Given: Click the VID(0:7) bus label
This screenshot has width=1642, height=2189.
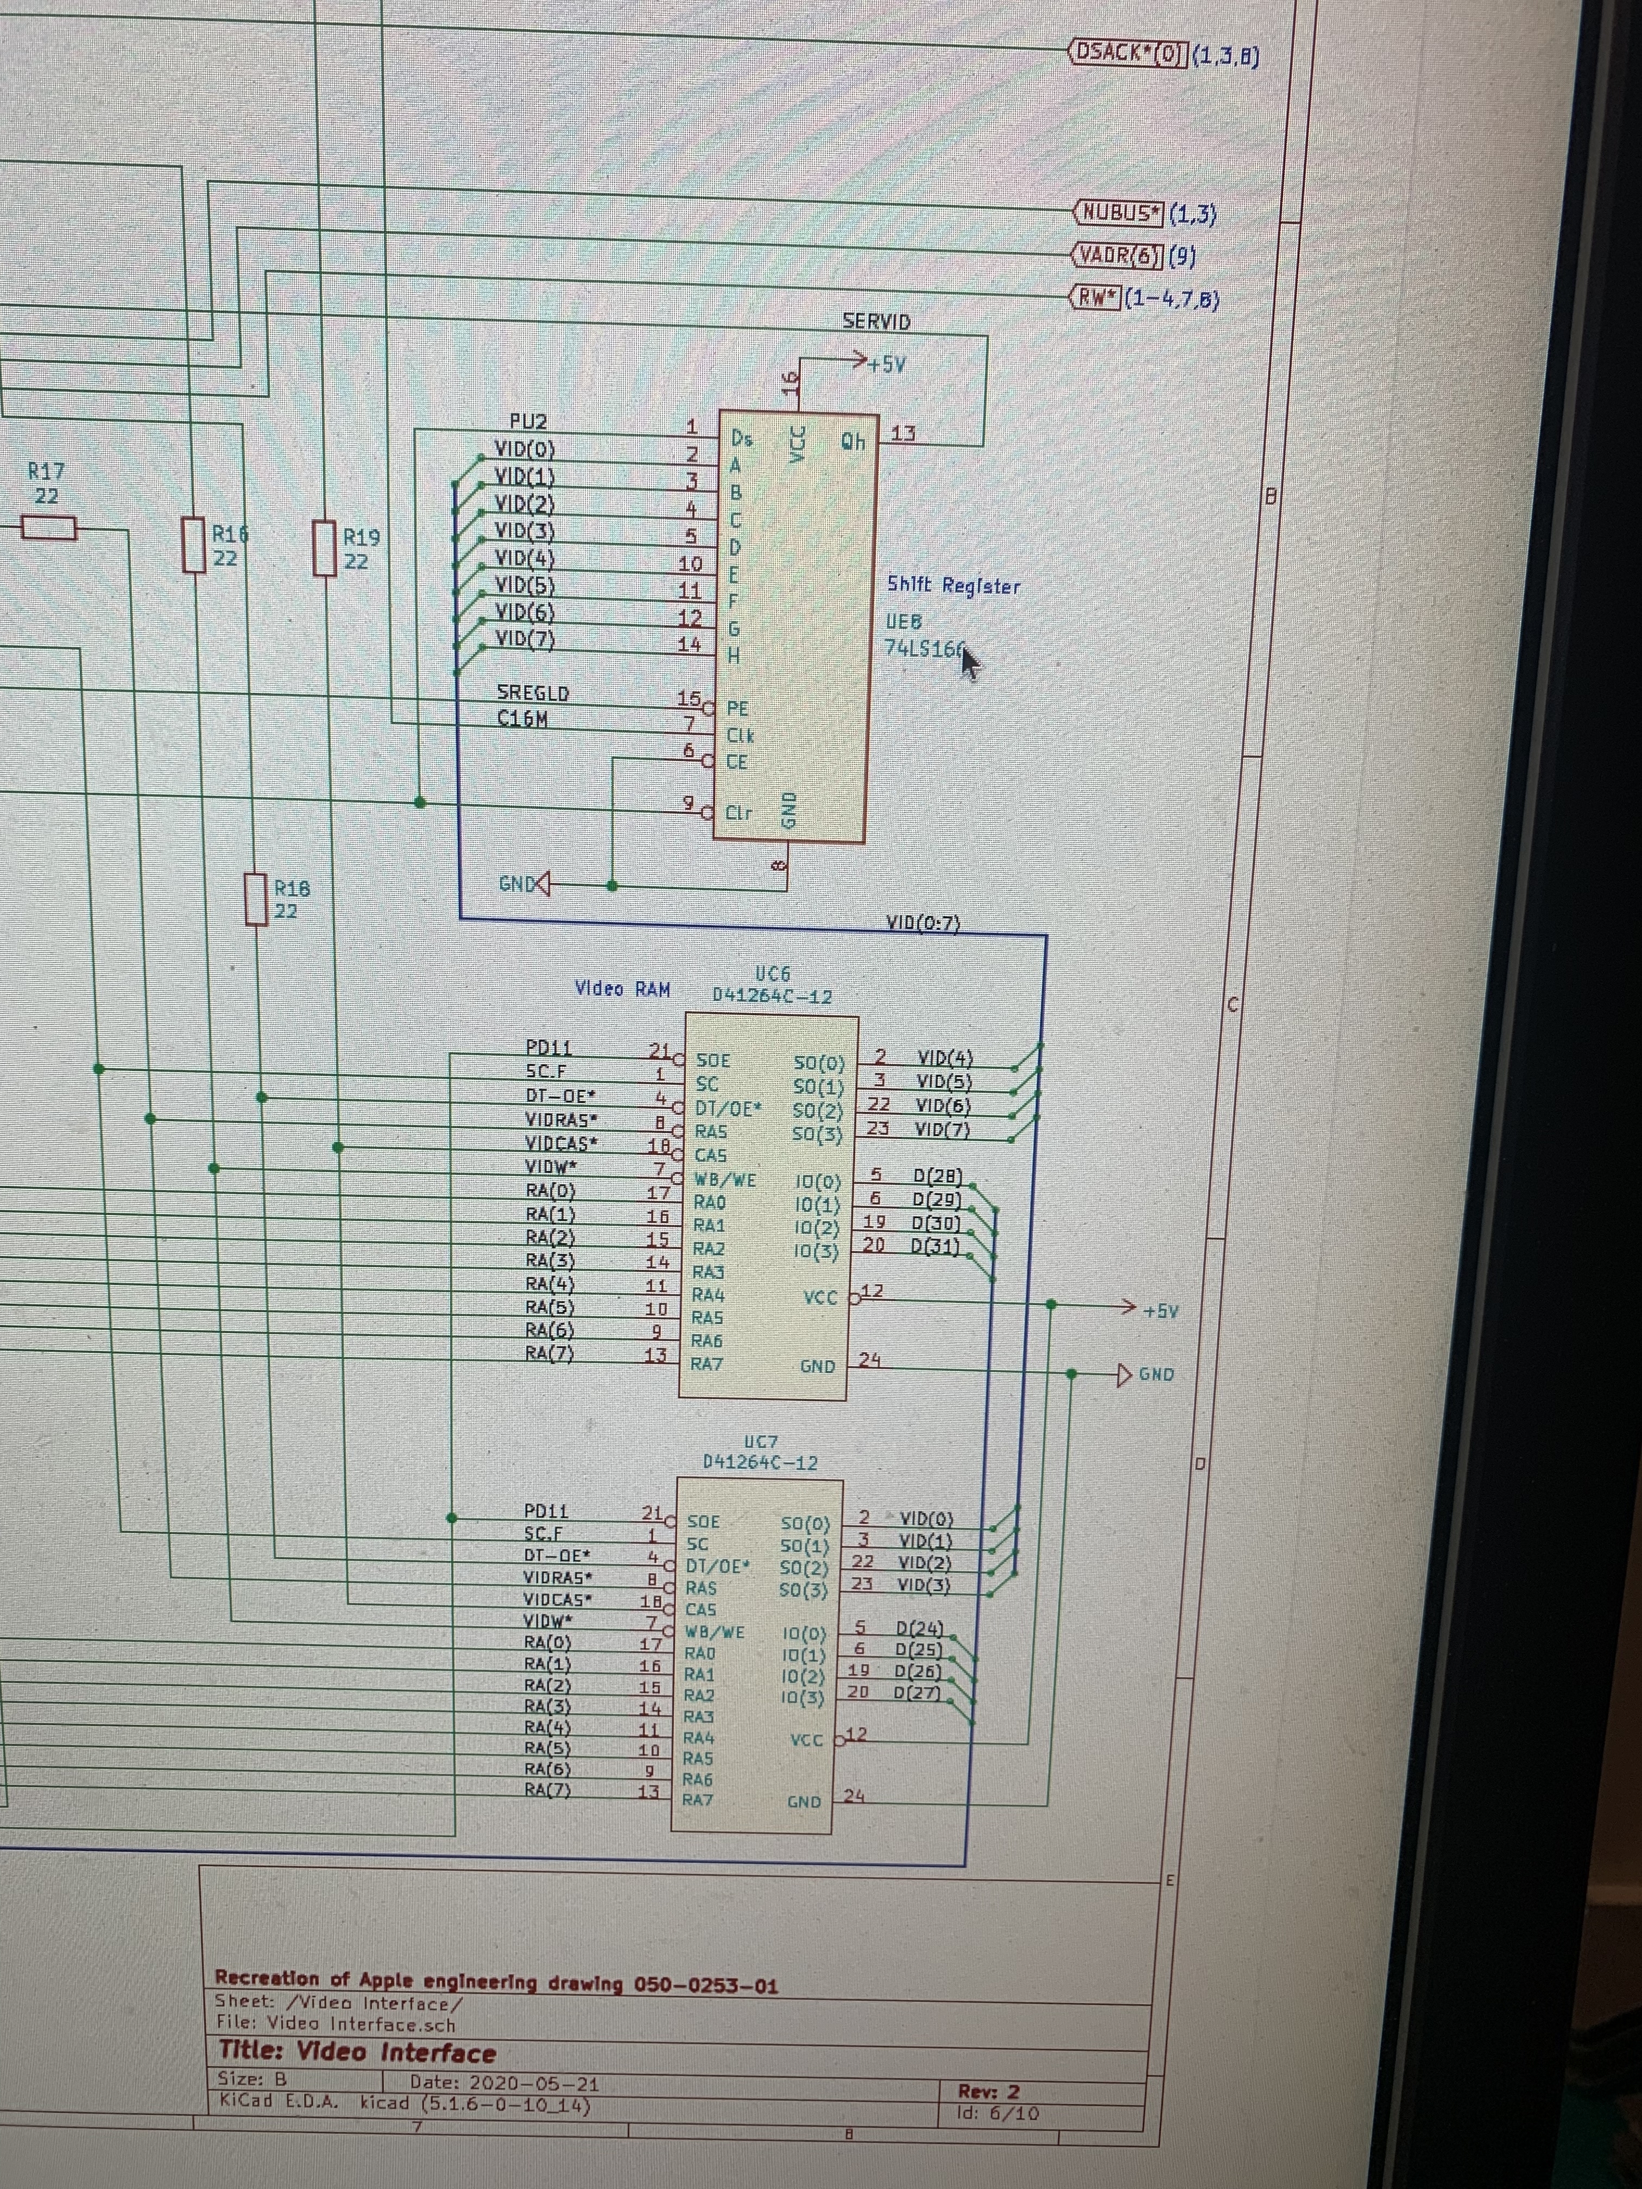Looking at the screenshot, I should coord(923,924).
